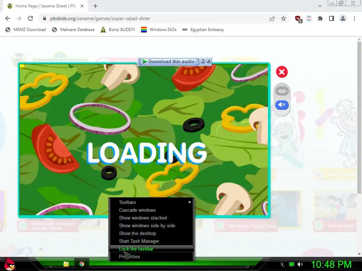Image resolution: width=362 pixels, height=271 pixels.
Task: Open the Windows ISOs bookmark
Action: pyautogui.click(x=159, y=30)
